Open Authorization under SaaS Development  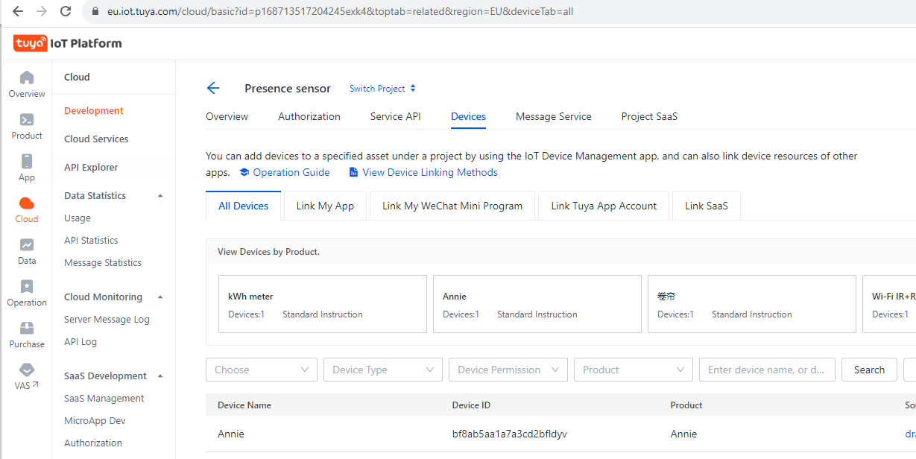(x=93, y=443)
